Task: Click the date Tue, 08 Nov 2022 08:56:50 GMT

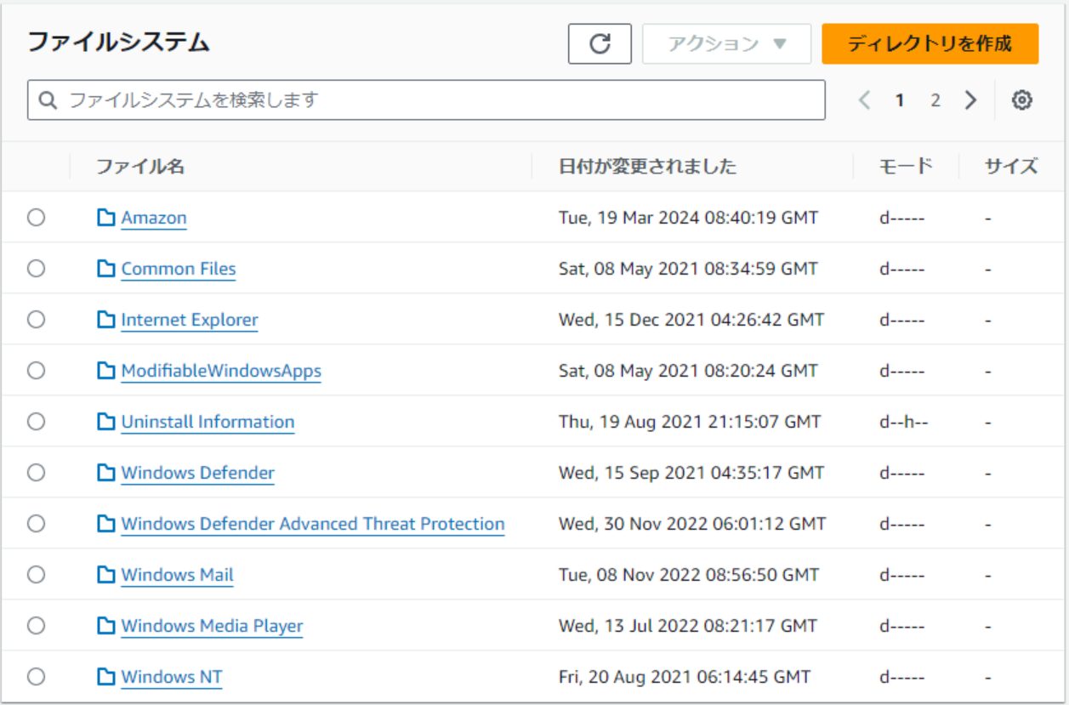Action: [x=689, y=575]
